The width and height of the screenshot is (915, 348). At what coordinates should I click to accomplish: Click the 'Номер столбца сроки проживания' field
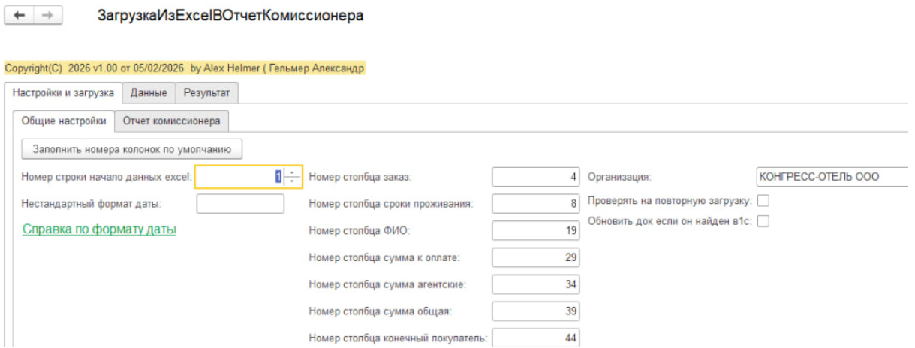[536, 204]
